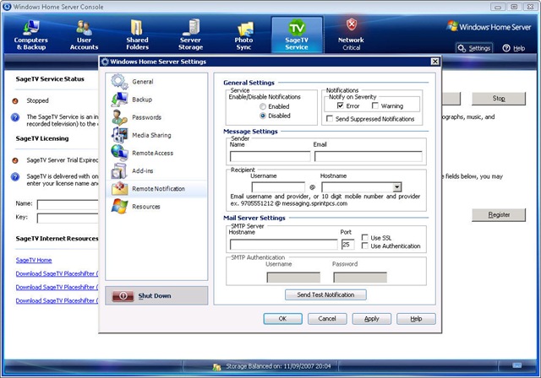This screenshot has width=541, height=378.
Task: Open the SageTV Home link
Action: point(34,260)
